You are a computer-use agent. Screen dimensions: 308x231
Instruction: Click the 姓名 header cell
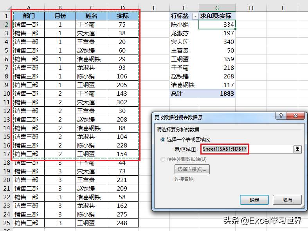pyautogui.click(x=91, y=16)
